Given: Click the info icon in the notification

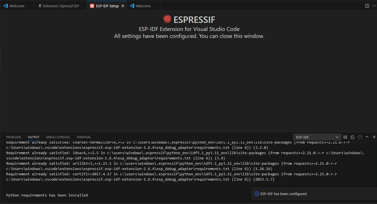Looking at the screenshot, I should pyautogui.click(x=257, y=194).
